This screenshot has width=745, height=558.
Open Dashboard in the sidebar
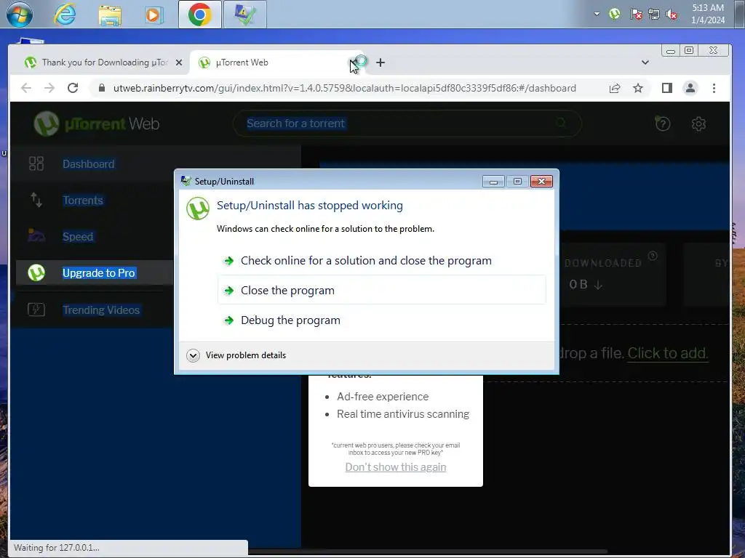(x=88, y=163)
